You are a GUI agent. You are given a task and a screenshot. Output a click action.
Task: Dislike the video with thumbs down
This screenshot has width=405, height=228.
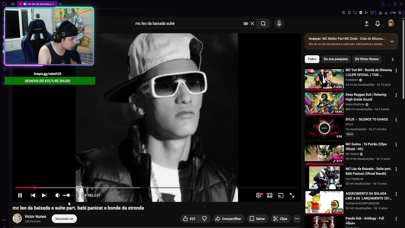pos(204,219)
